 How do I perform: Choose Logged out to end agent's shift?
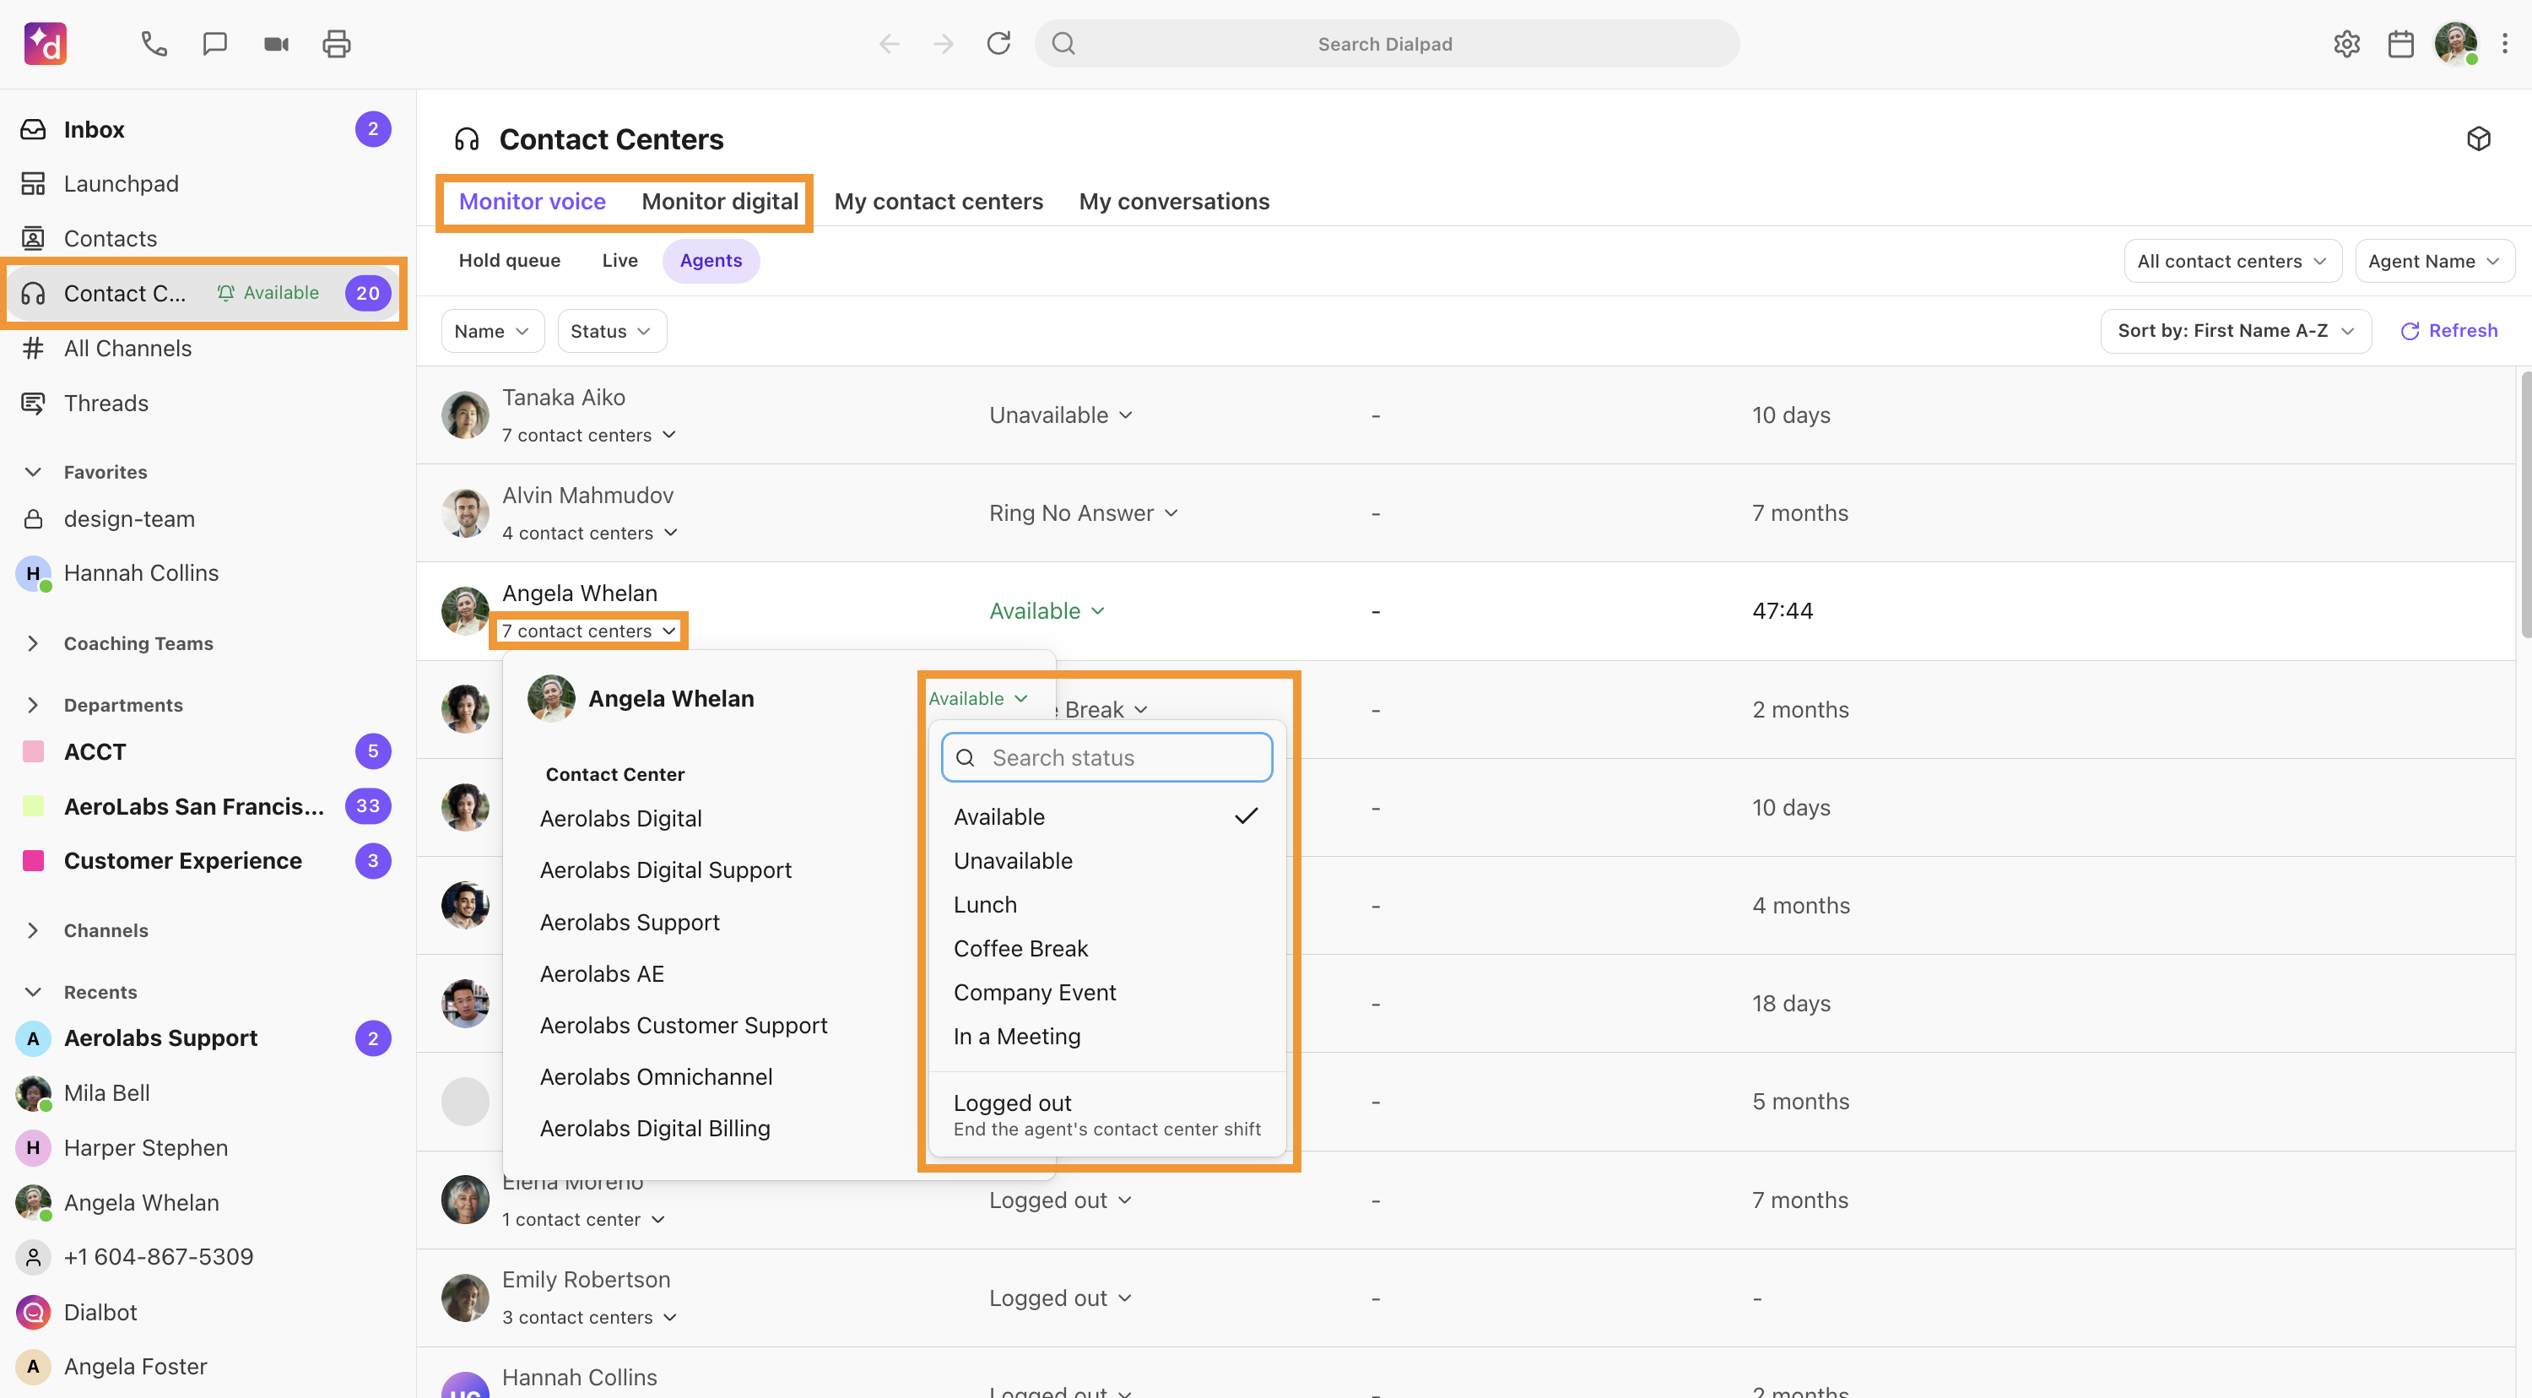[1106, 1115]
